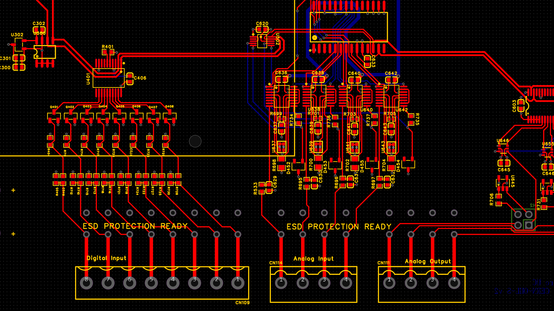Select the U401 IC footprint
This screenshot has height=311, width=554.
pos(108,78)
